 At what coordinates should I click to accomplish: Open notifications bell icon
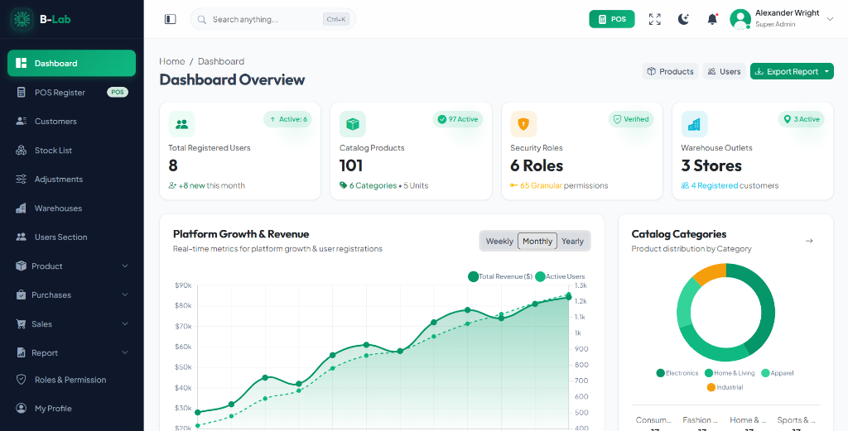(712, 20)
